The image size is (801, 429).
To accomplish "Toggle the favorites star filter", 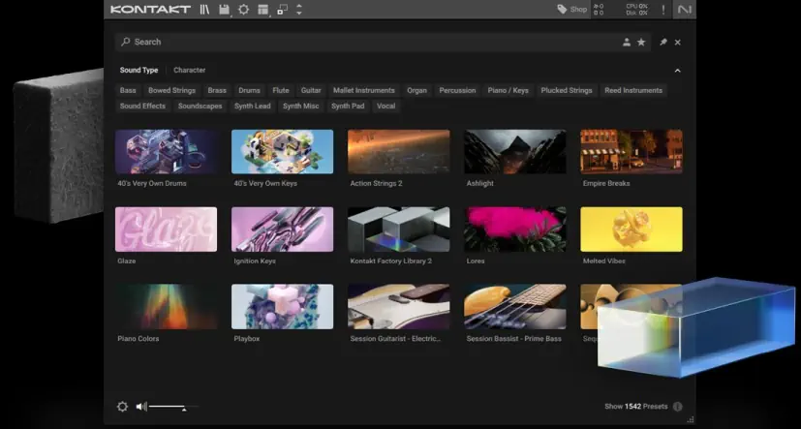I will pyautogui.click(x=641, y=43).
